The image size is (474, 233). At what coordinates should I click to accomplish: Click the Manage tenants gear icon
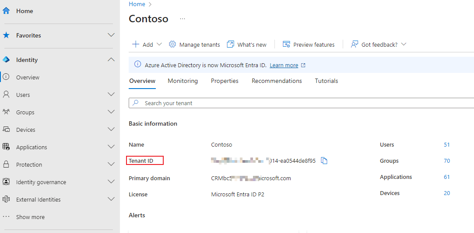click(x=172, y=45)
